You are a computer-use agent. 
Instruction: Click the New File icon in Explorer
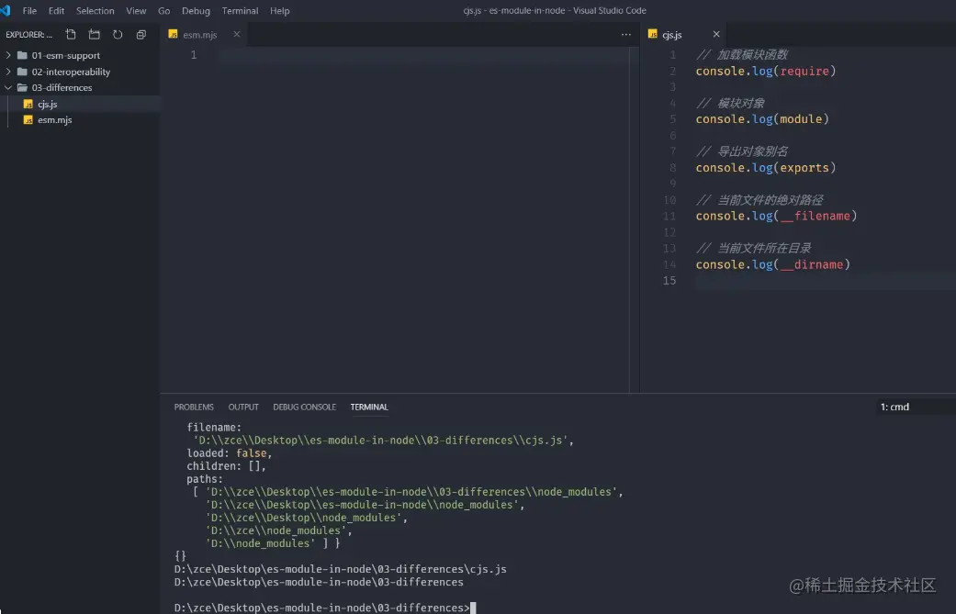click(x=71, y=35)
